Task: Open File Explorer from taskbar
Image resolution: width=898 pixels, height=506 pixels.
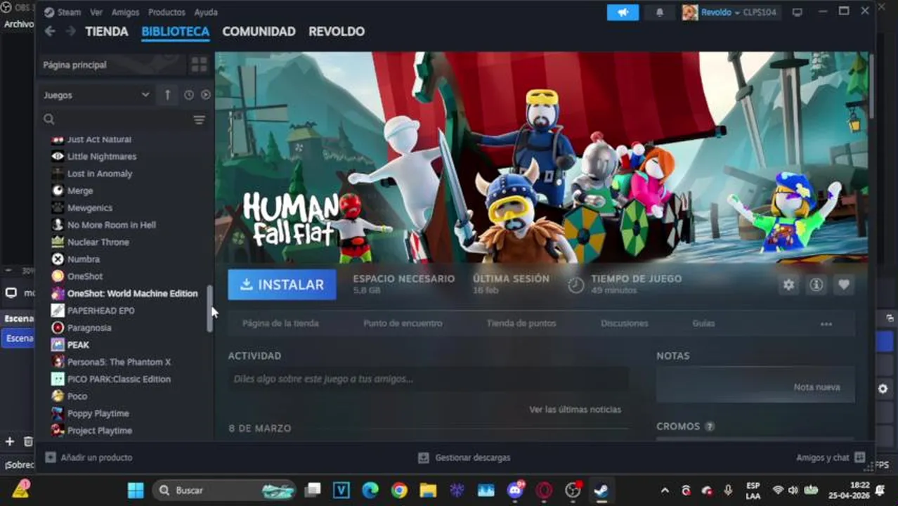Action: 428,490
